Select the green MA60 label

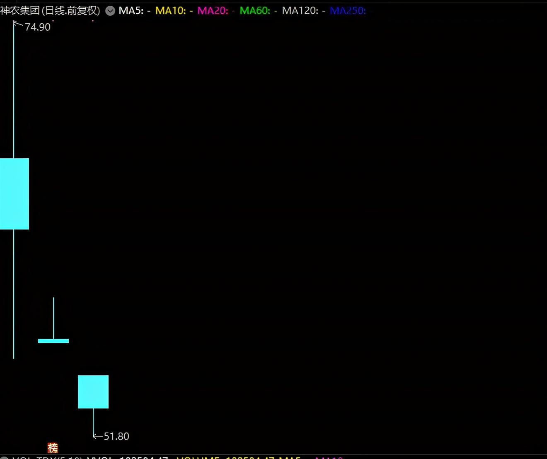coord(259,10)
